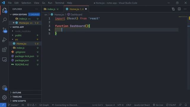Click open changes compare icon in editor toolbar
The image size is (190, 107).
click(x=173, y=9)
